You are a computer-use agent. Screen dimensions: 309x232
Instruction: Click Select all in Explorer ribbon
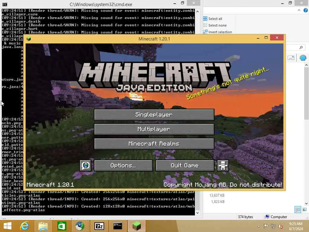pos(213,18)
